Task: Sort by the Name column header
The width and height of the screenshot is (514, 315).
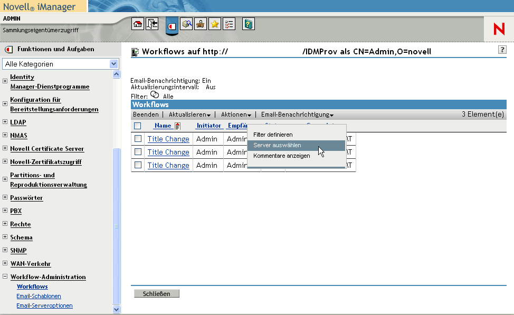Action: 163,126
